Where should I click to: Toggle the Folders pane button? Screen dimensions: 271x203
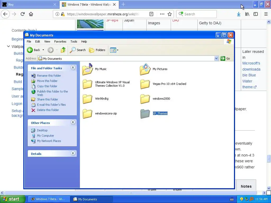coord(97,50)
